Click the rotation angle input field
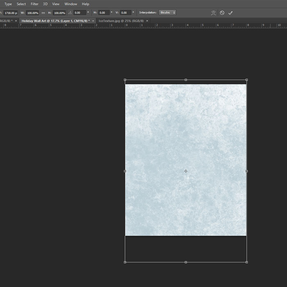 pyautogui.click(x=80, y=13)
